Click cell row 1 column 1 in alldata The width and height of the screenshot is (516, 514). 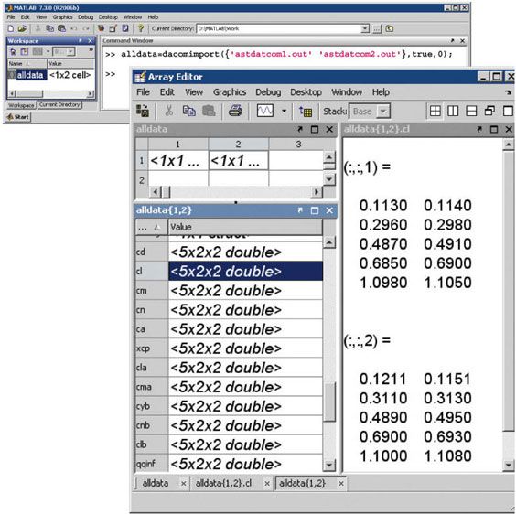point(178,161)
